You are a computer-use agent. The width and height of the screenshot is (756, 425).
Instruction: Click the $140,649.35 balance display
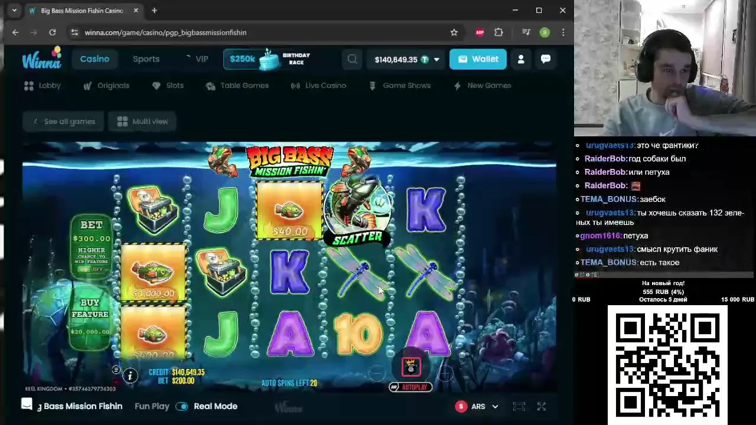coord(396,60)
